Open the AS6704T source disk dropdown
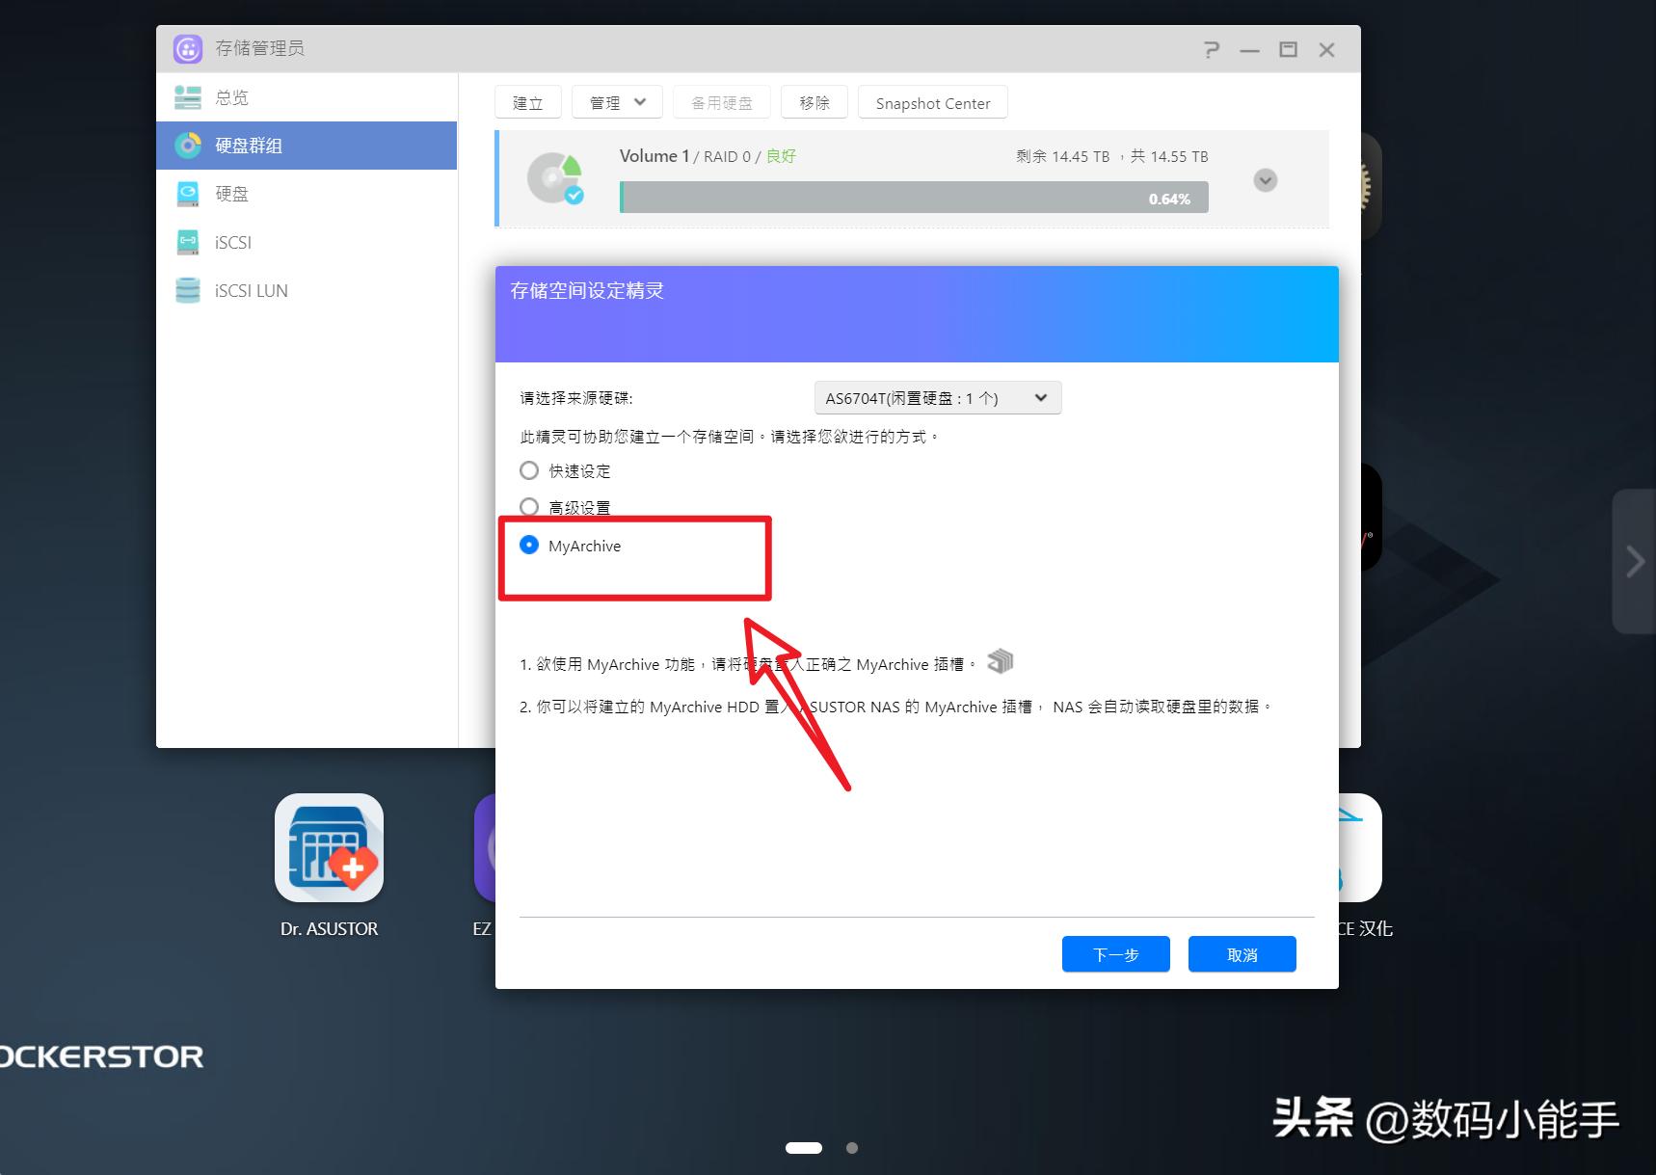1656x1175 pixels. 937,397
